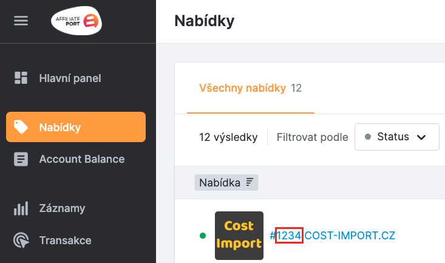Click the Hlavní panel dashboard icon

point(21,78)
